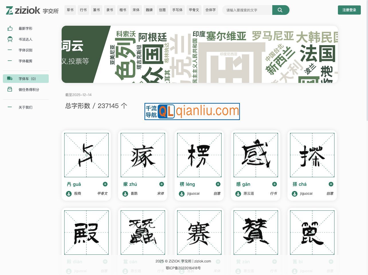Click the avatar icon beside 殷商
Viewport: 368px width, 275px height.
(68, 194)
